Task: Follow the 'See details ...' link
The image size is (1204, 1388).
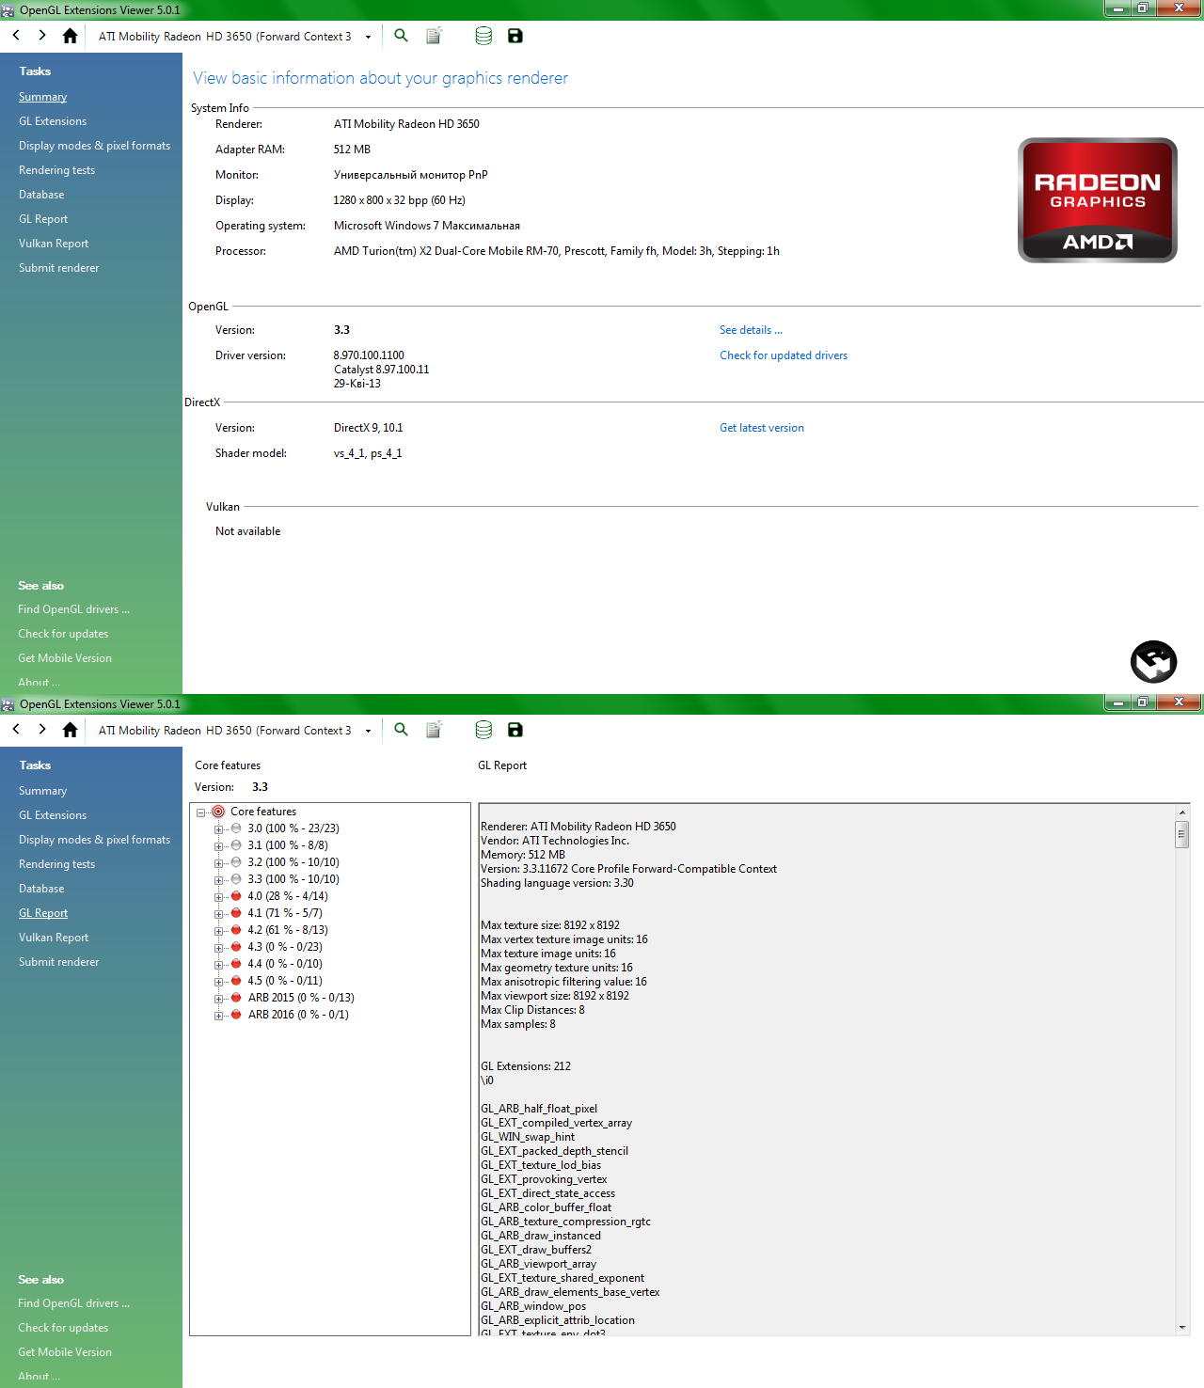Action: click(x=751, y=330)
